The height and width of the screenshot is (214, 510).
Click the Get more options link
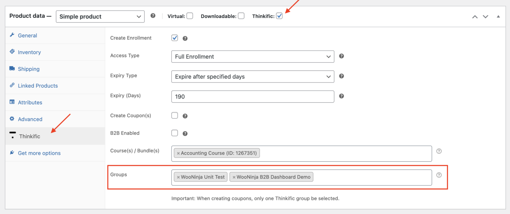pos(39,153)
